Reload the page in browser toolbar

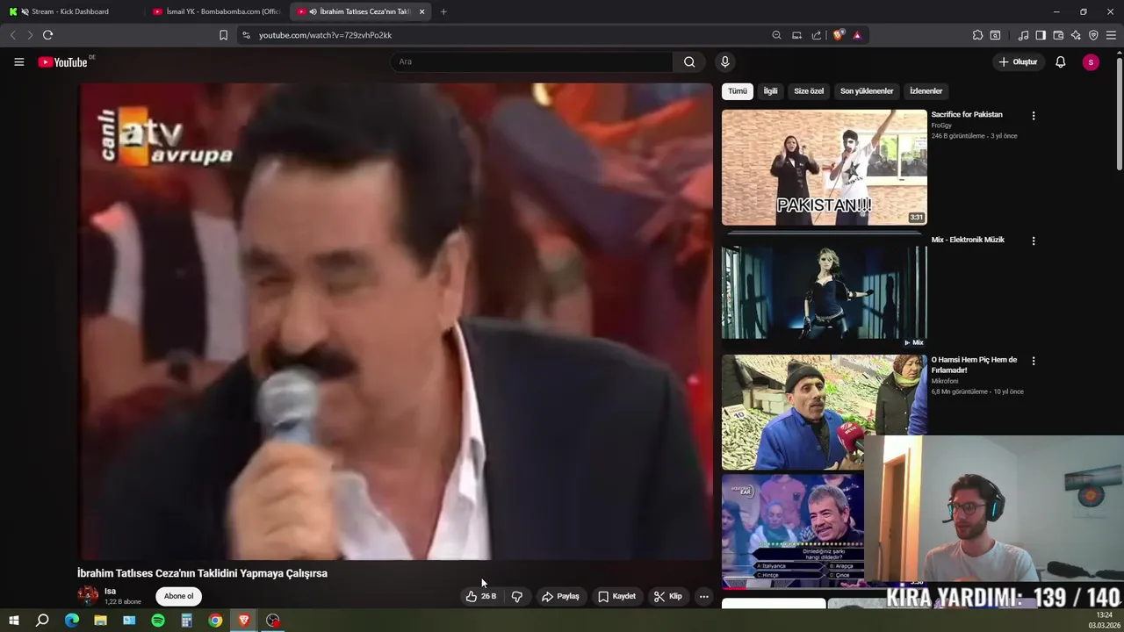(x=47, y=35)
